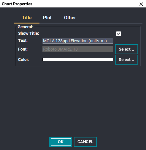Click the Text: label

[x=23, y=40]
